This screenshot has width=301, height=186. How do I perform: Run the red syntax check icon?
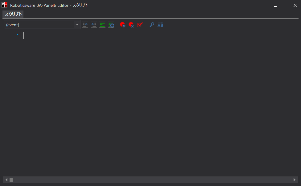point(140,25)
